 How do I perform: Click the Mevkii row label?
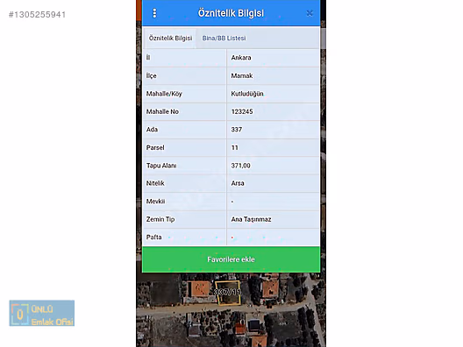[155, 202]
